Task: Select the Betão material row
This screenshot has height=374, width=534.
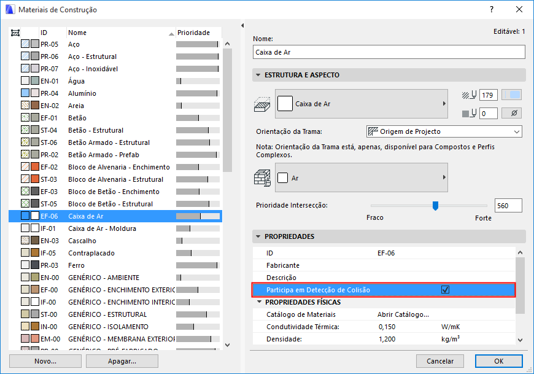Action: click(x=115, y=117)
